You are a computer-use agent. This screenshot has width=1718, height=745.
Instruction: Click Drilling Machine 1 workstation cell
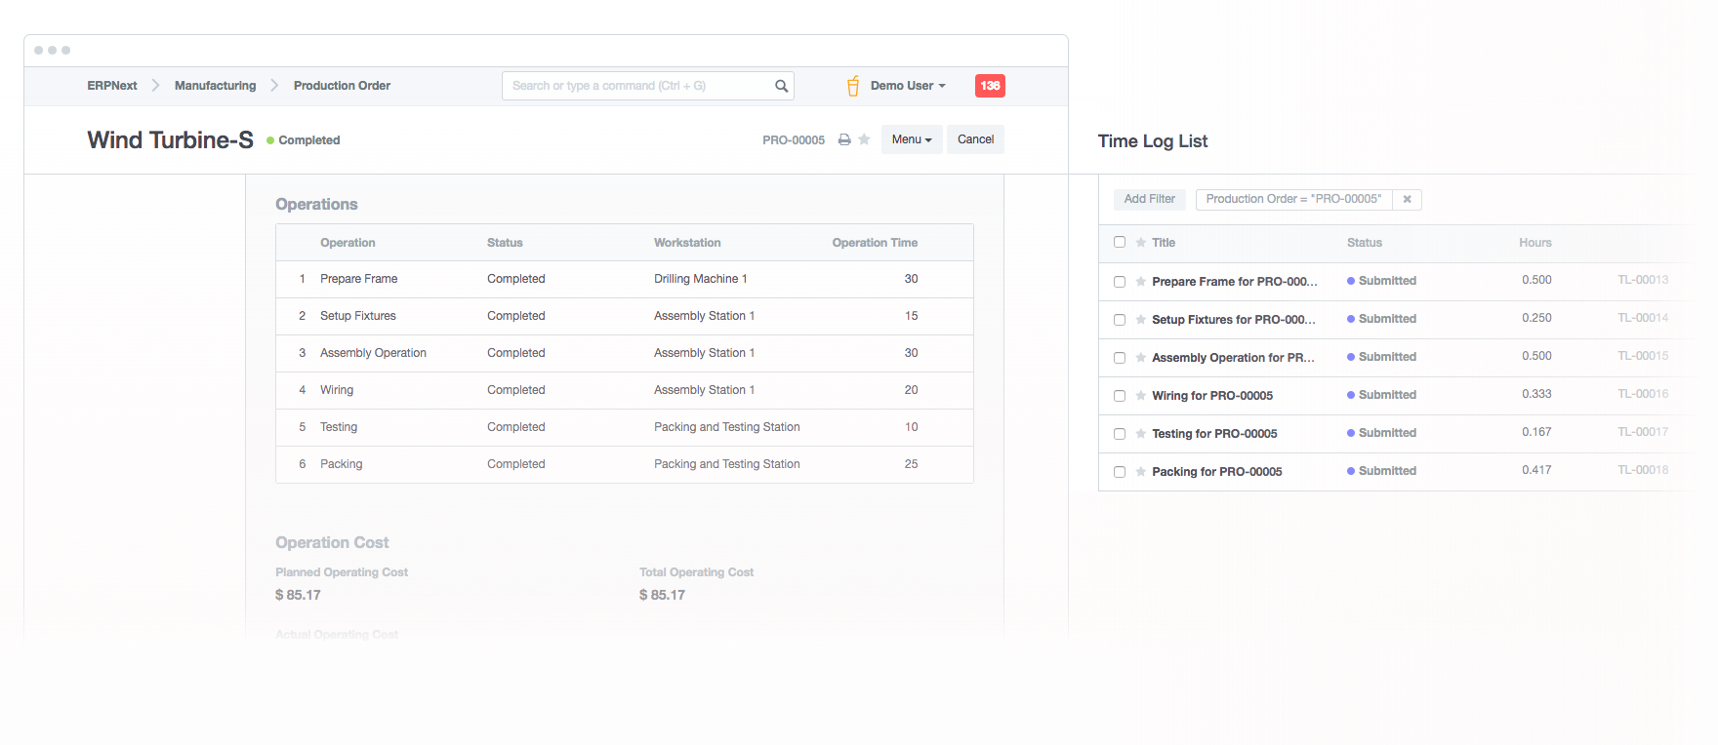700,279
